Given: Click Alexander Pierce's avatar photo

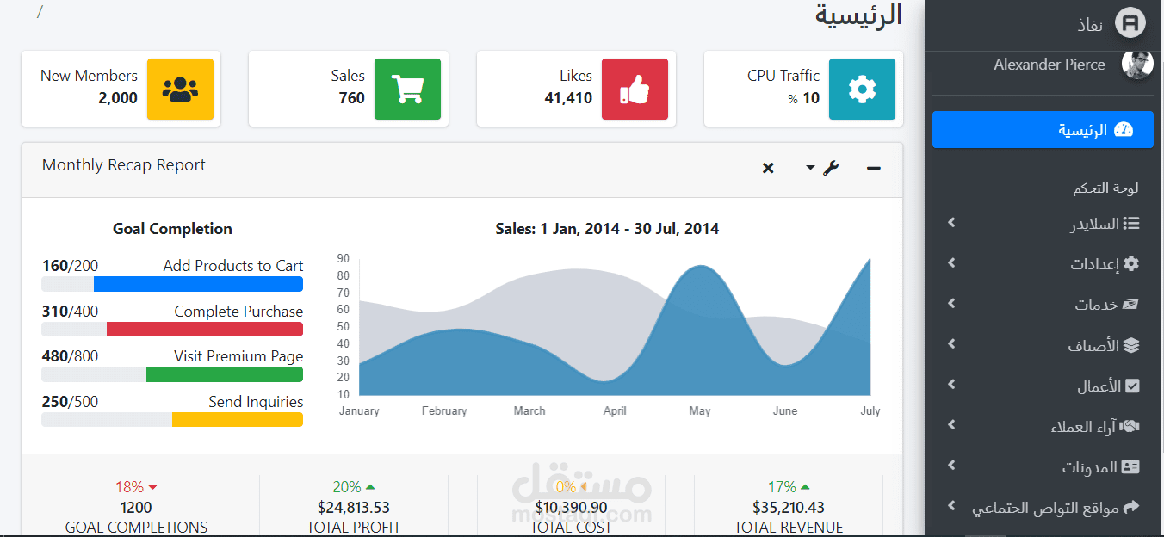Looking at the screenshot, I should coord(1137,65).
